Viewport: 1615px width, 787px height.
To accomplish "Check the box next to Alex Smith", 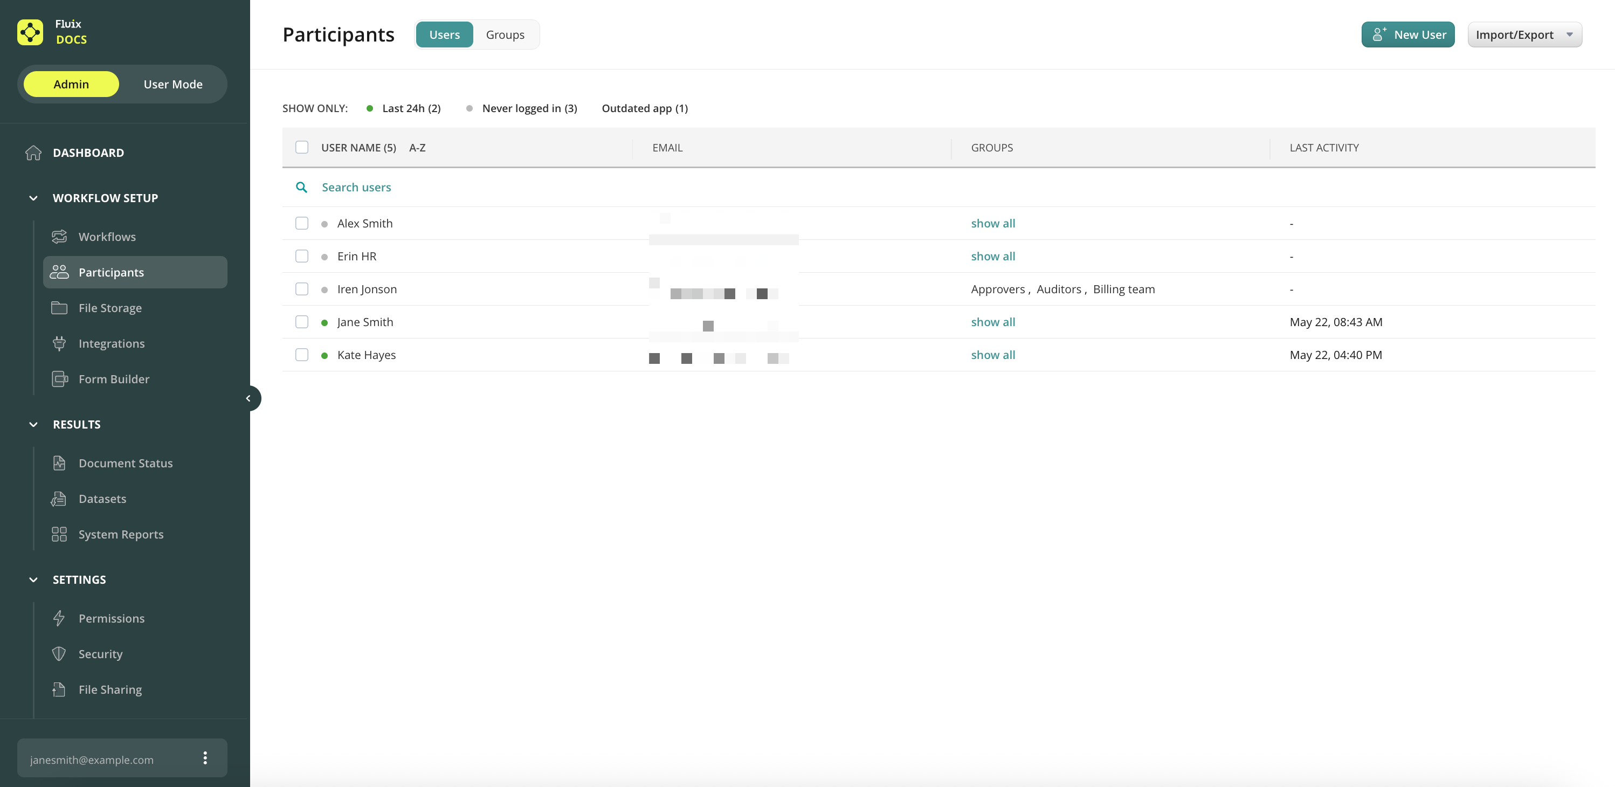I will click(301, 223).
